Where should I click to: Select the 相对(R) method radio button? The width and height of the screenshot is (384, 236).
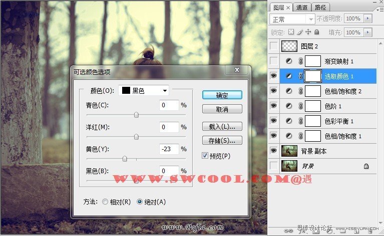click(105, 202)
